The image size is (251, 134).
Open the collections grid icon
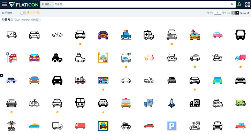click(x=248, y=5)
